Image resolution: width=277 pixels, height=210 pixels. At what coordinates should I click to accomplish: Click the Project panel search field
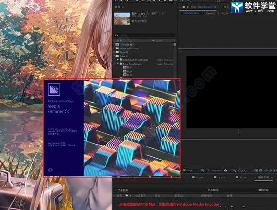145,35
